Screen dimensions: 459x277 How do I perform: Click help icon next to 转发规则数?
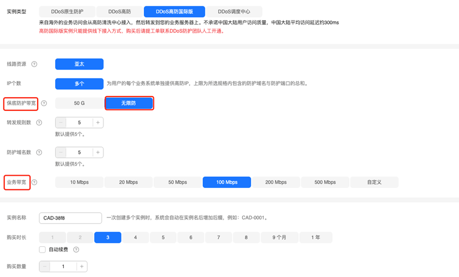click(39, 123)
